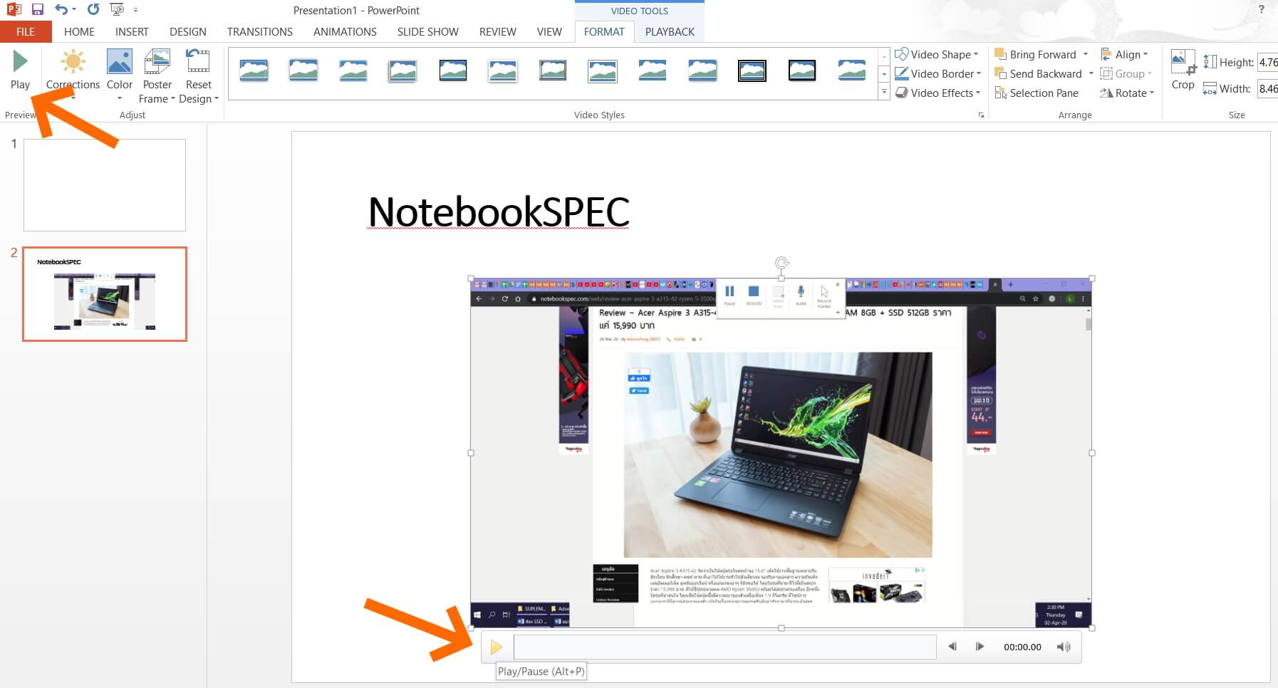Go to the DESIGN tab
The image size is (1278, 688).
click(x=188, y=31)
